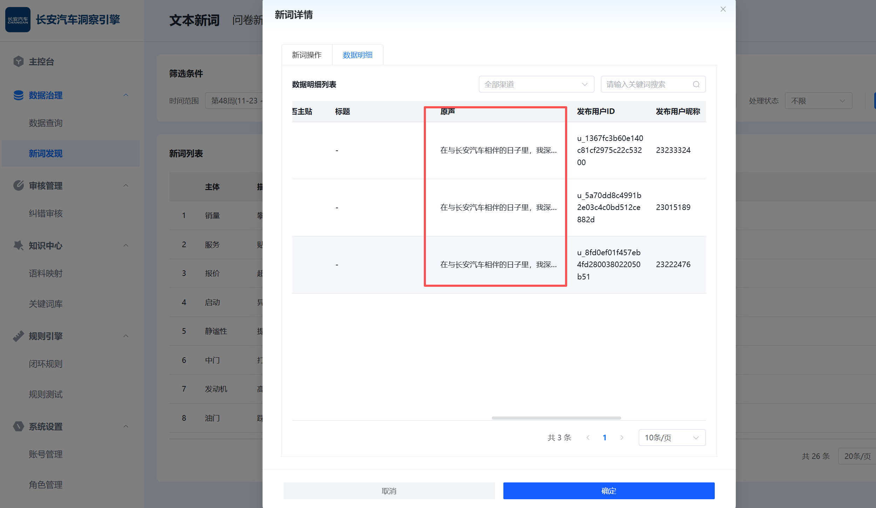This screenshot has width=876, height=508.
Task: Open the 10条/页 page size dropdown
Action: tap(672, 438)
